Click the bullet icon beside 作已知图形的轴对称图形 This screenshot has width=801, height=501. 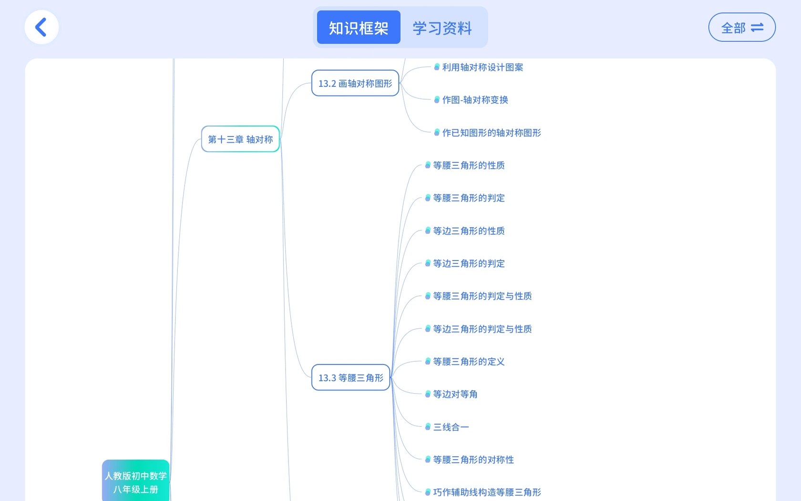(x=437, y=133)
